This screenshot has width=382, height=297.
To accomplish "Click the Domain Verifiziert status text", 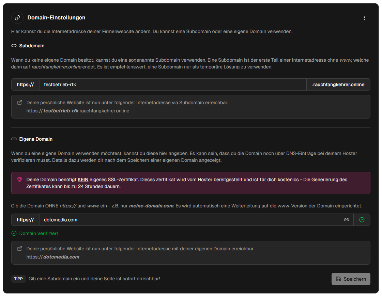I will (39, 234).
